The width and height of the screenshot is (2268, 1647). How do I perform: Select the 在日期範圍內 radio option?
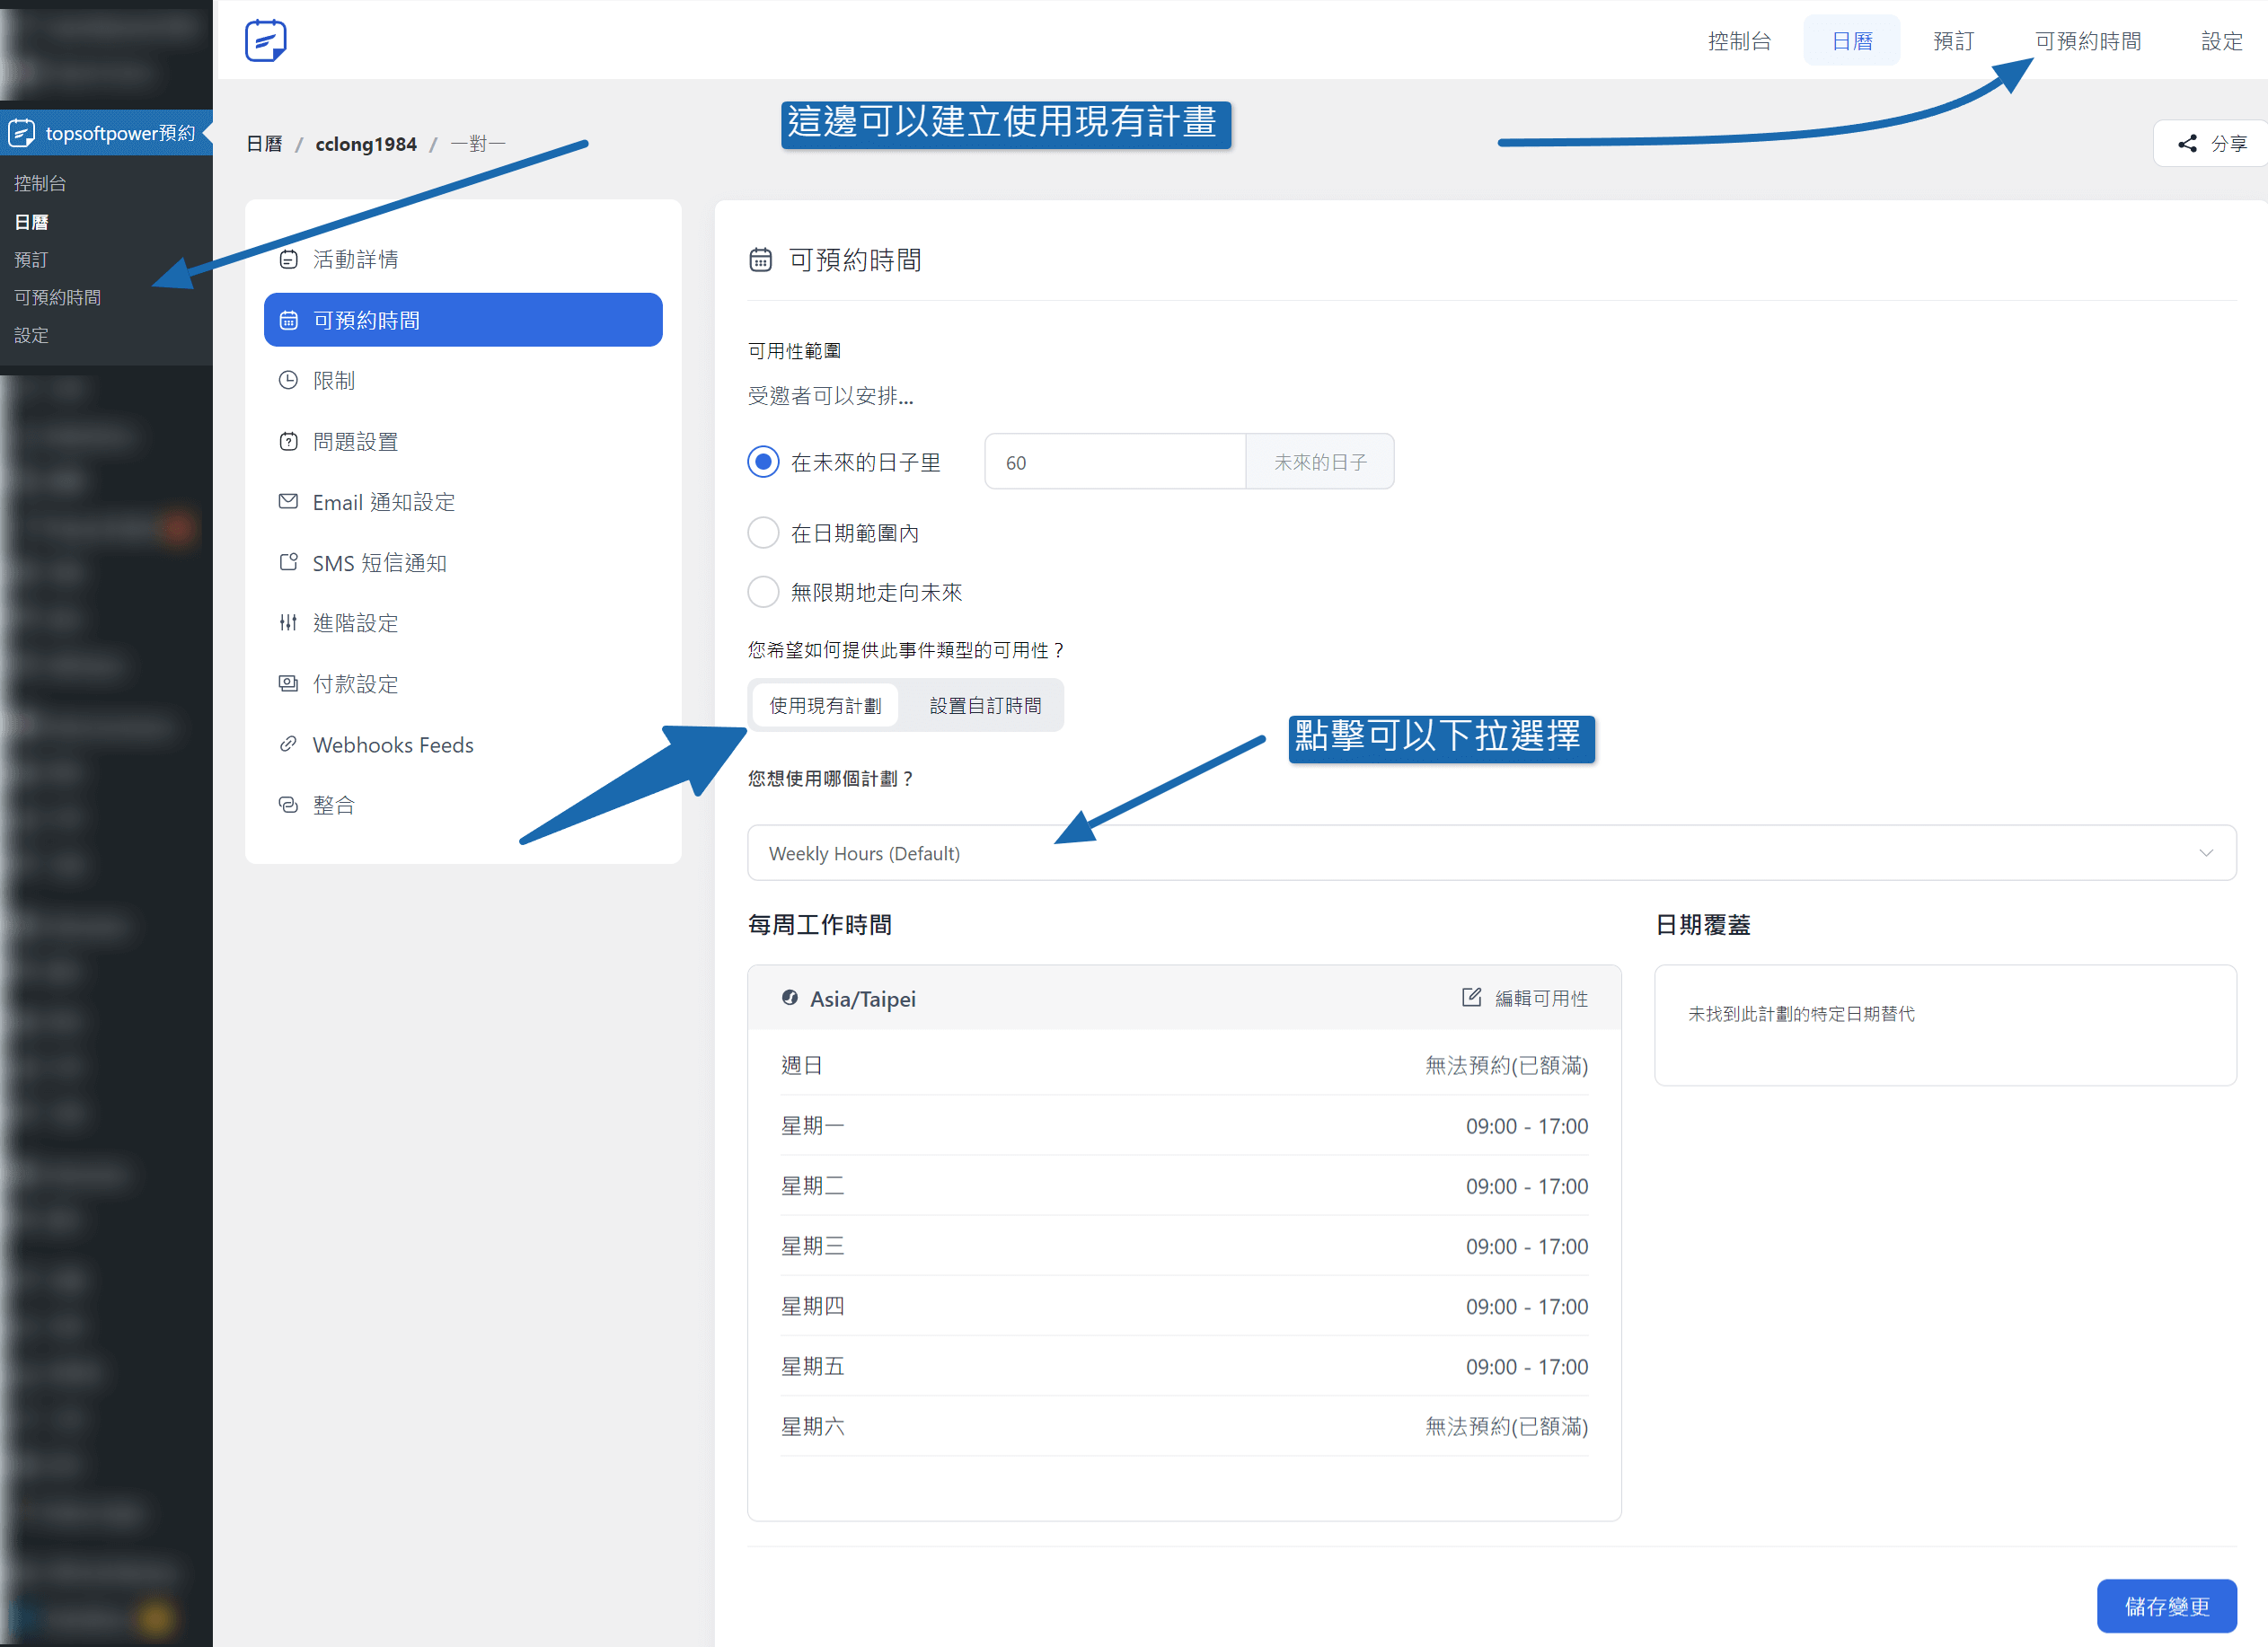coord(763,533)
